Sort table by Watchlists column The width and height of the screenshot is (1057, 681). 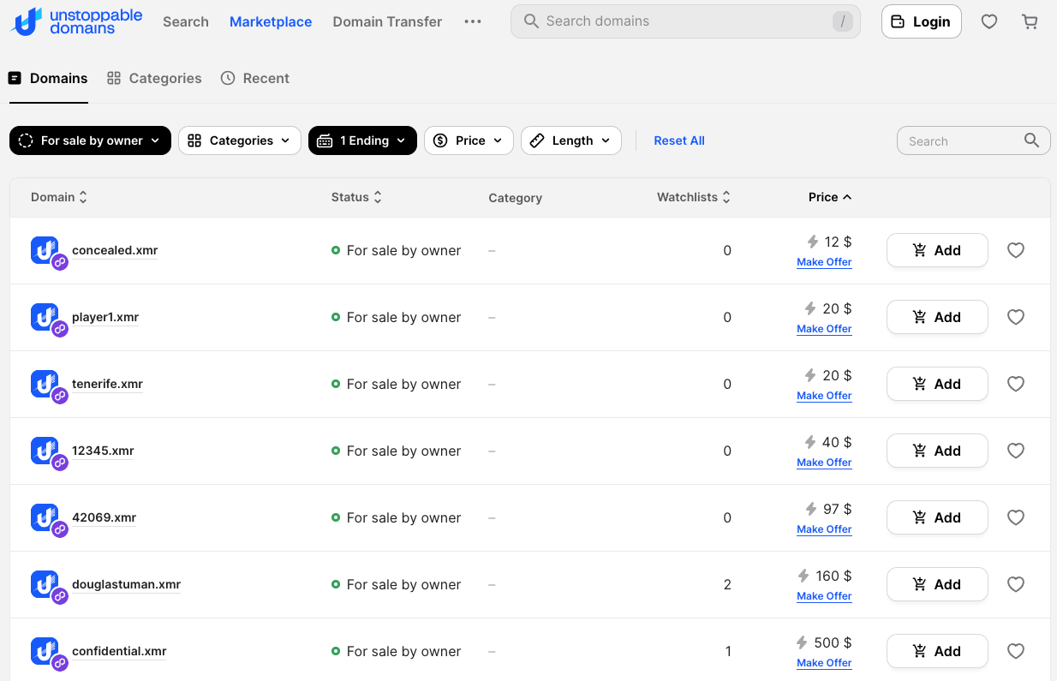tap(694, 197)
